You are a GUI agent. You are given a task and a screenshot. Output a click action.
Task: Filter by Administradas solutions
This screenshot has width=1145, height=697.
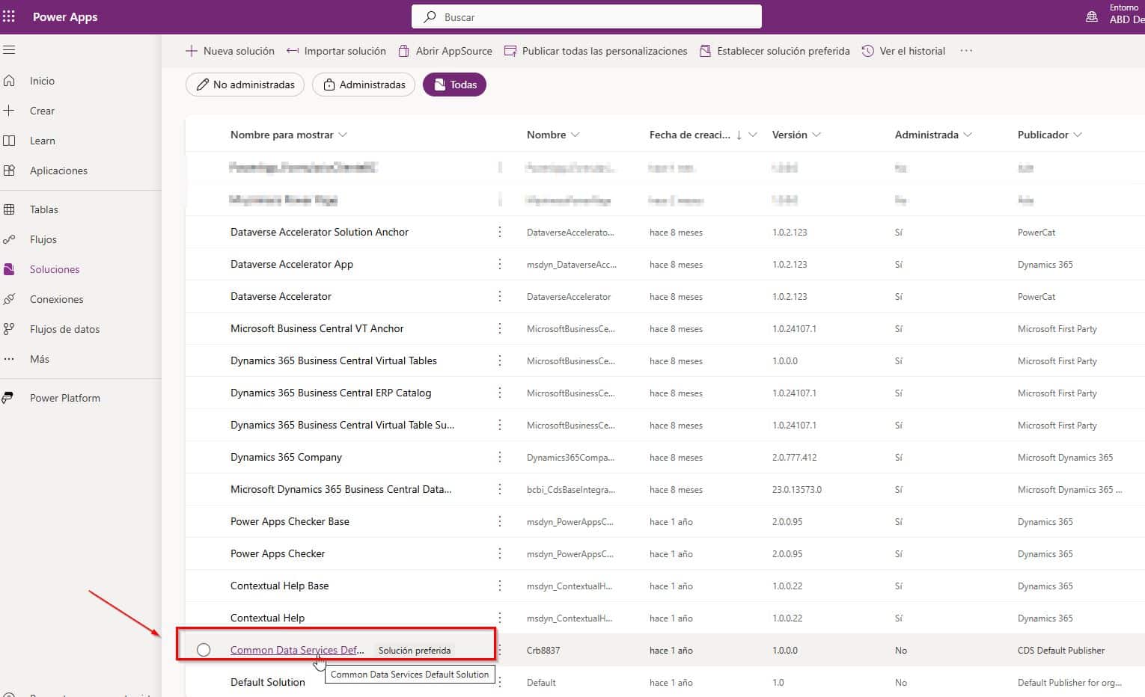pyautogui.click(x=364, y=85)
